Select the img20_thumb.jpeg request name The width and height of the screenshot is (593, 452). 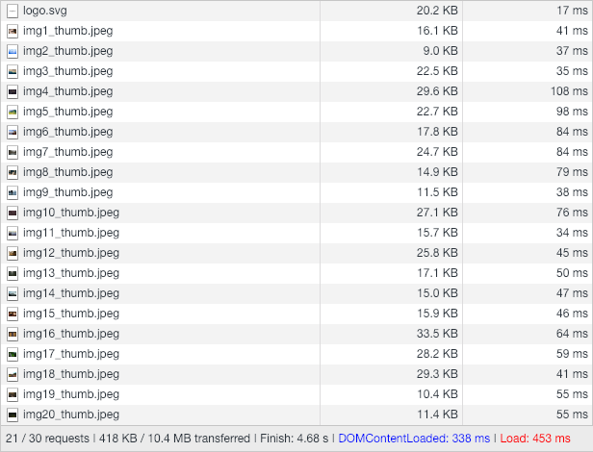pos(70,414)
